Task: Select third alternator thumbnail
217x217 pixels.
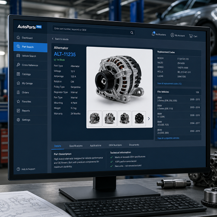Action: [124, 118]
